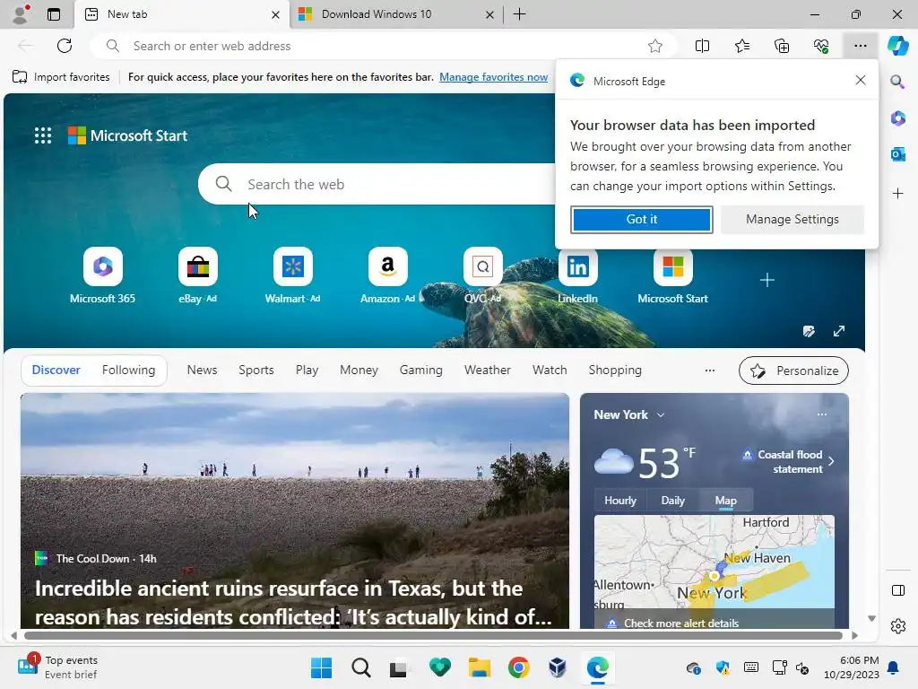
Task: Open the Play category
Action: click(307, 370)
